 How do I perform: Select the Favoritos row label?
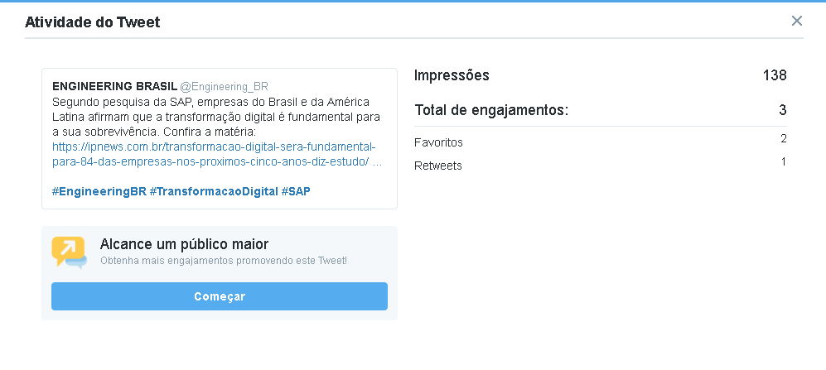(x=438, y=142)
